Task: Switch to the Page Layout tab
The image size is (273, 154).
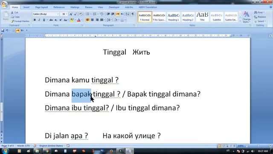Action: (x=41, y=7)
